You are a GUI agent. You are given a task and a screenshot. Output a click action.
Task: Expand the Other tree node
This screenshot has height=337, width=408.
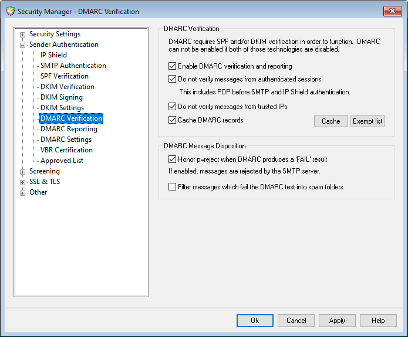(23, 192)
